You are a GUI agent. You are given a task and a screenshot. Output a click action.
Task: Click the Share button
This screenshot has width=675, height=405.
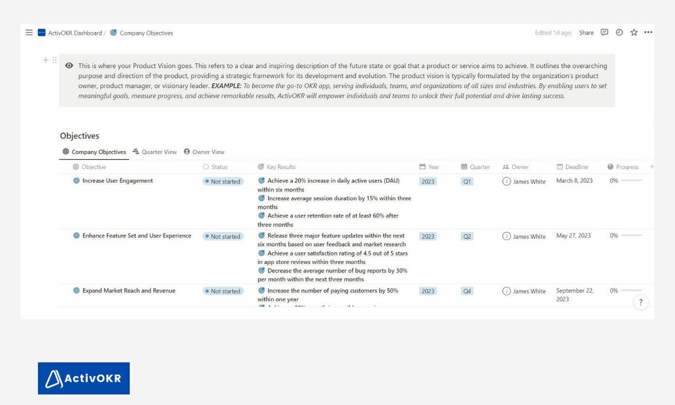586,33
